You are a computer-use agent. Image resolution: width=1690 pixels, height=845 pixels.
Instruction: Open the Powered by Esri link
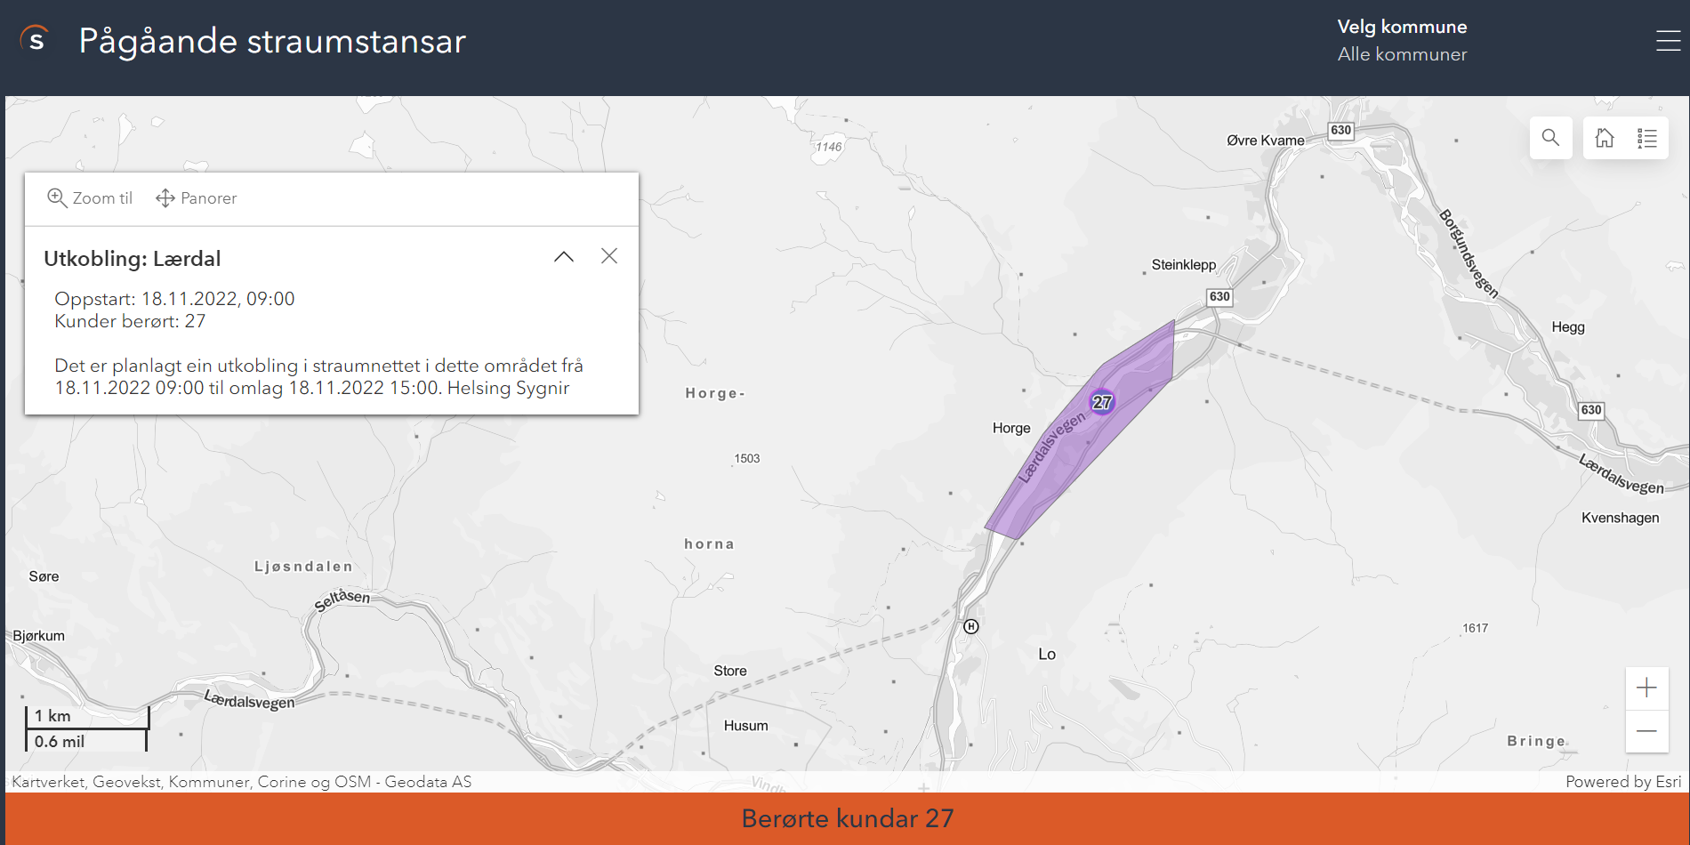coord(1623,782)
